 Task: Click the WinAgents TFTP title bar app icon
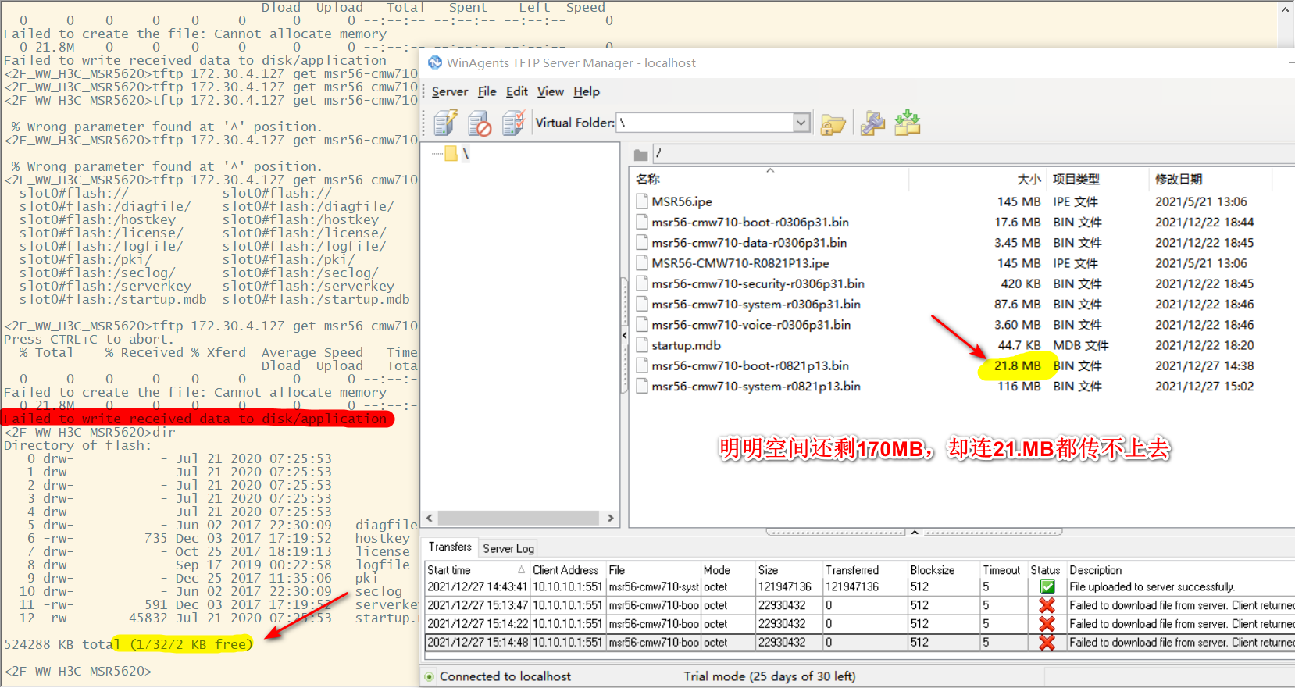pyautogui.click(x=435, y=62)
